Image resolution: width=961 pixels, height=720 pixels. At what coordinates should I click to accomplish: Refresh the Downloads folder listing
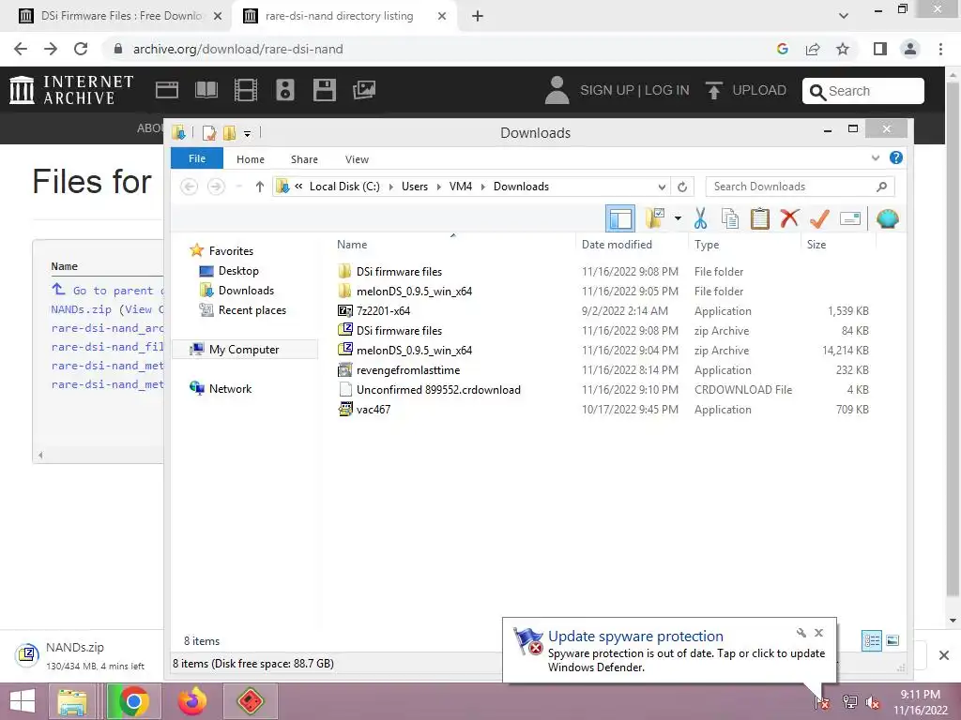tap(682, 187)
